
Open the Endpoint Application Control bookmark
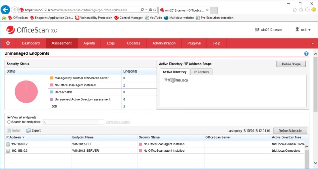[51, 18]
